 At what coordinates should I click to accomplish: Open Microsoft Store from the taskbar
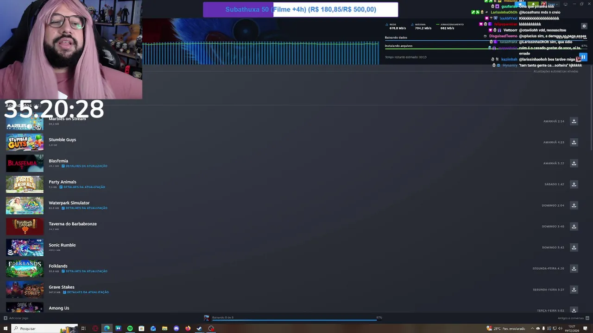point(141,328)
